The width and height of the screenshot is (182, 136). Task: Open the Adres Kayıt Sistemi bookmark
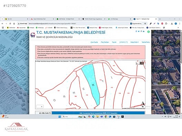(x=122, y=27)
